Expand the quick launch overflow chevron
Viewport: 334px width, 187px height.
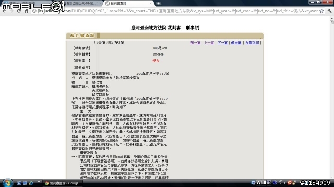(x=39, y=182)
